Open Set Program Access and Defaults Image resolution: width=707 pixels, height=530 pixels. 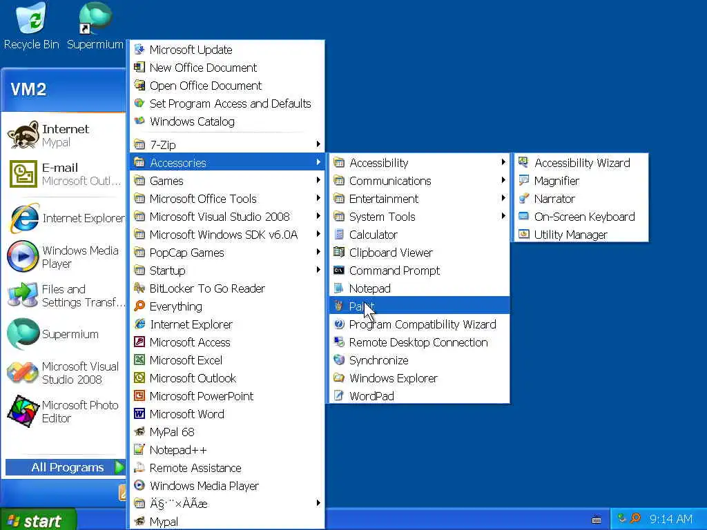[x=226, y=104]
